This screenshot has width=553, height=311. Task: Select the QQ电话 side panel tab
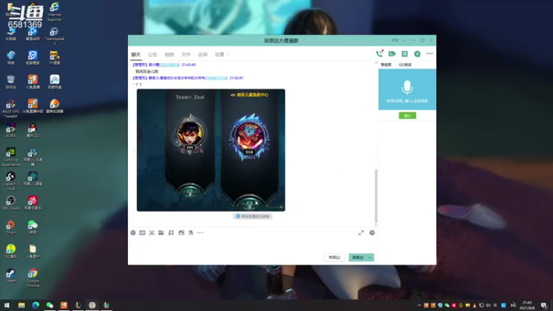click(x=405, y=65)
